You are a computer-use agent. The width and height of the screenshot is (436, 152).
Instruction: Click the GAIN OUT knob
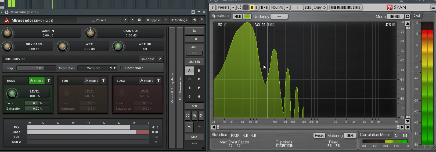point(90,33)
